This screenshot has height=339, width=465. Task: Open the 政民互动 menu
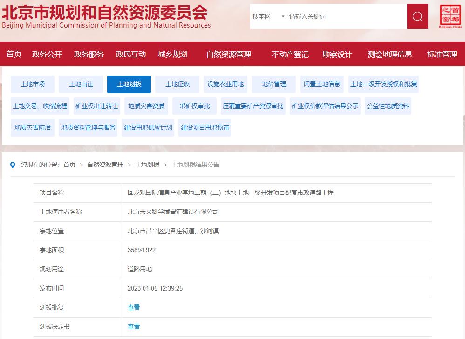coord(131,54)
